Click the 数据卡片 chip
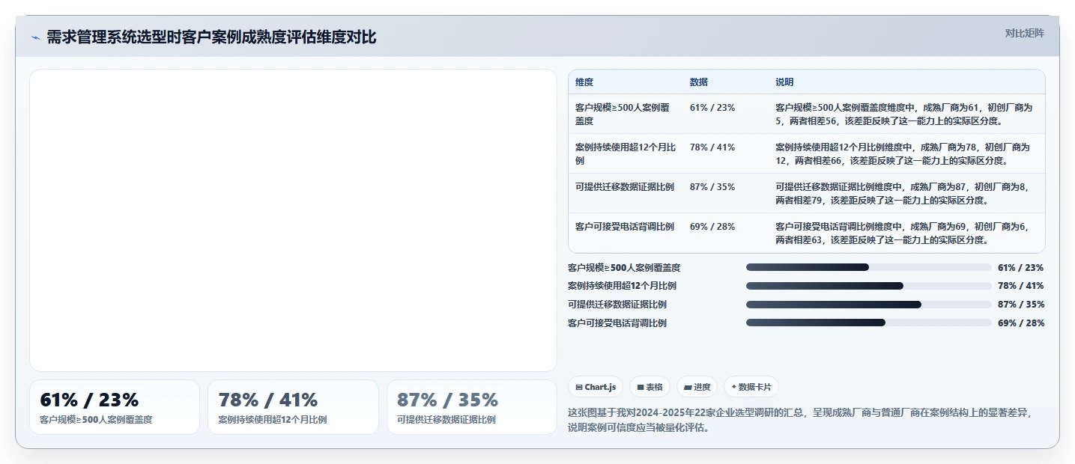 pyautogui.click(x=751, y=387)
